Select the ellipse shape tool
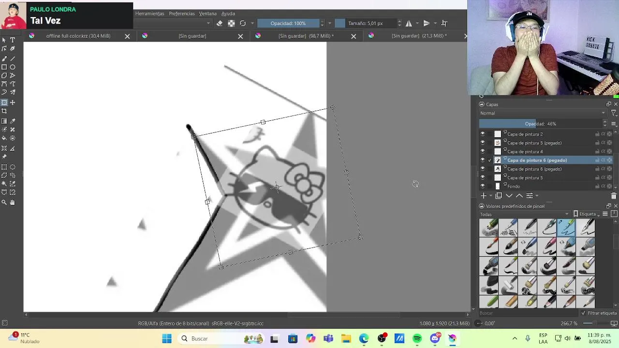Image resolution: width=619 pixels, height=348 pixels. (x=13, y=67)
